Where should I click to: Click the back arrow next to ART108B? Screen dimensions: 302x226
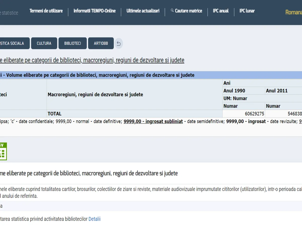(119, 43)
